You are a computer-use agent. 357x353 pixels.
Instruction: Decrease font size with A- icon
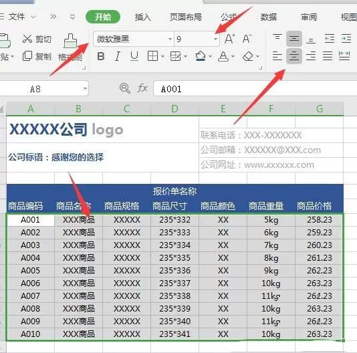coord(247,39)
